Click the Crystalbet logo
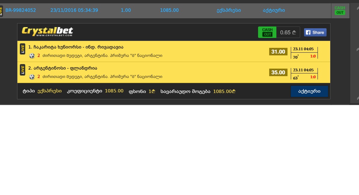Image resolution: width=359 pixels, height=195 pixels. click(47, 31)
